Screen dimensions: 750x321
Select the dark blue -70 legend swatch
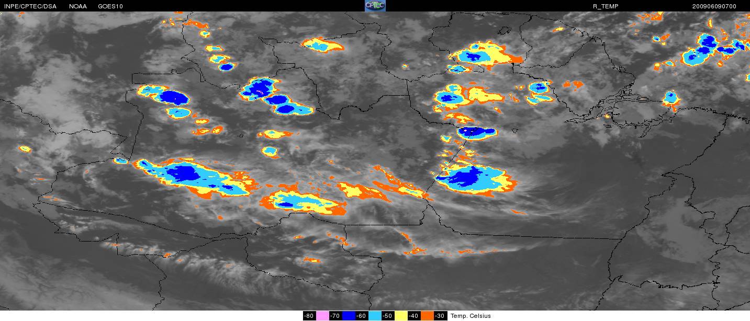[x=349, y=316]
